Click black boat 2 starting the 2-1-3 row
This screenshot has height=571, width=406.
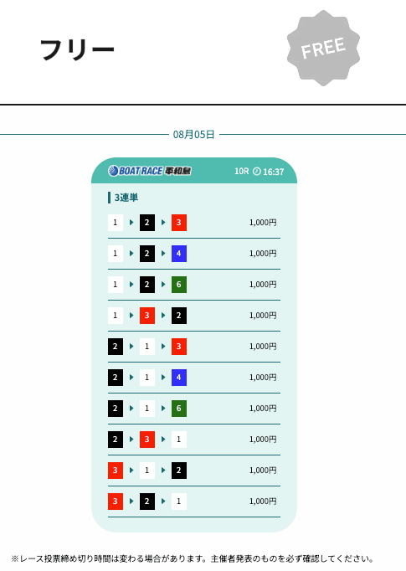116,347
